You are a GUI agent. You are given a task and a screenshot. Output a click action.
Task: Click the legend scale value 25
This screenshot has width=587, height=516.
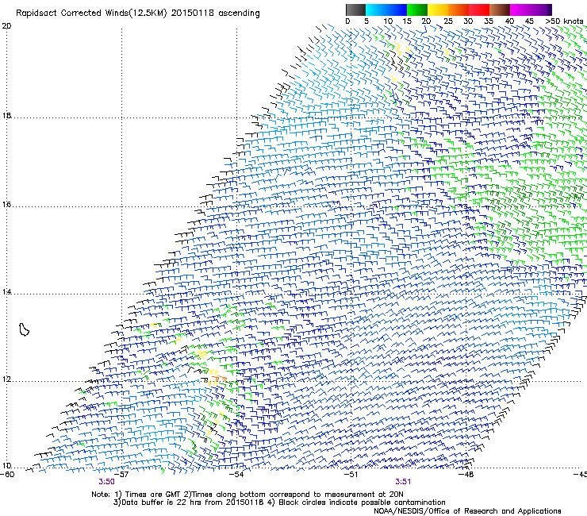pyautogui.click(x=448, y=21)
